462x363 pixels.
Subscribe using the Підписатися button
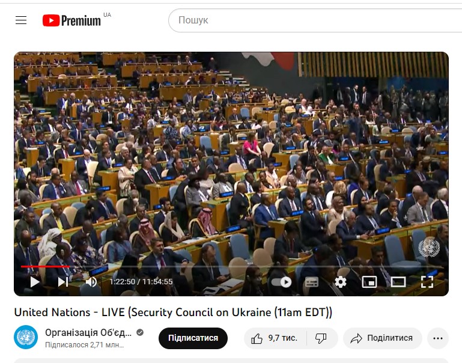(x=193, y=338)
